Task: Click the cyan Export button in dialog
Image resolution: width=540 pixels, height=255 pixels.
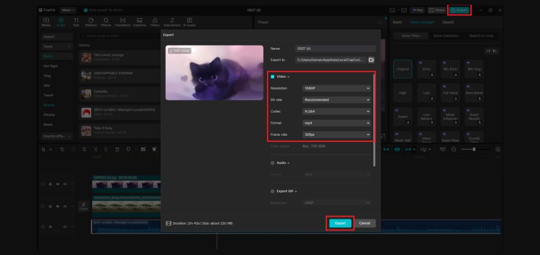Action: pos(340,223)
